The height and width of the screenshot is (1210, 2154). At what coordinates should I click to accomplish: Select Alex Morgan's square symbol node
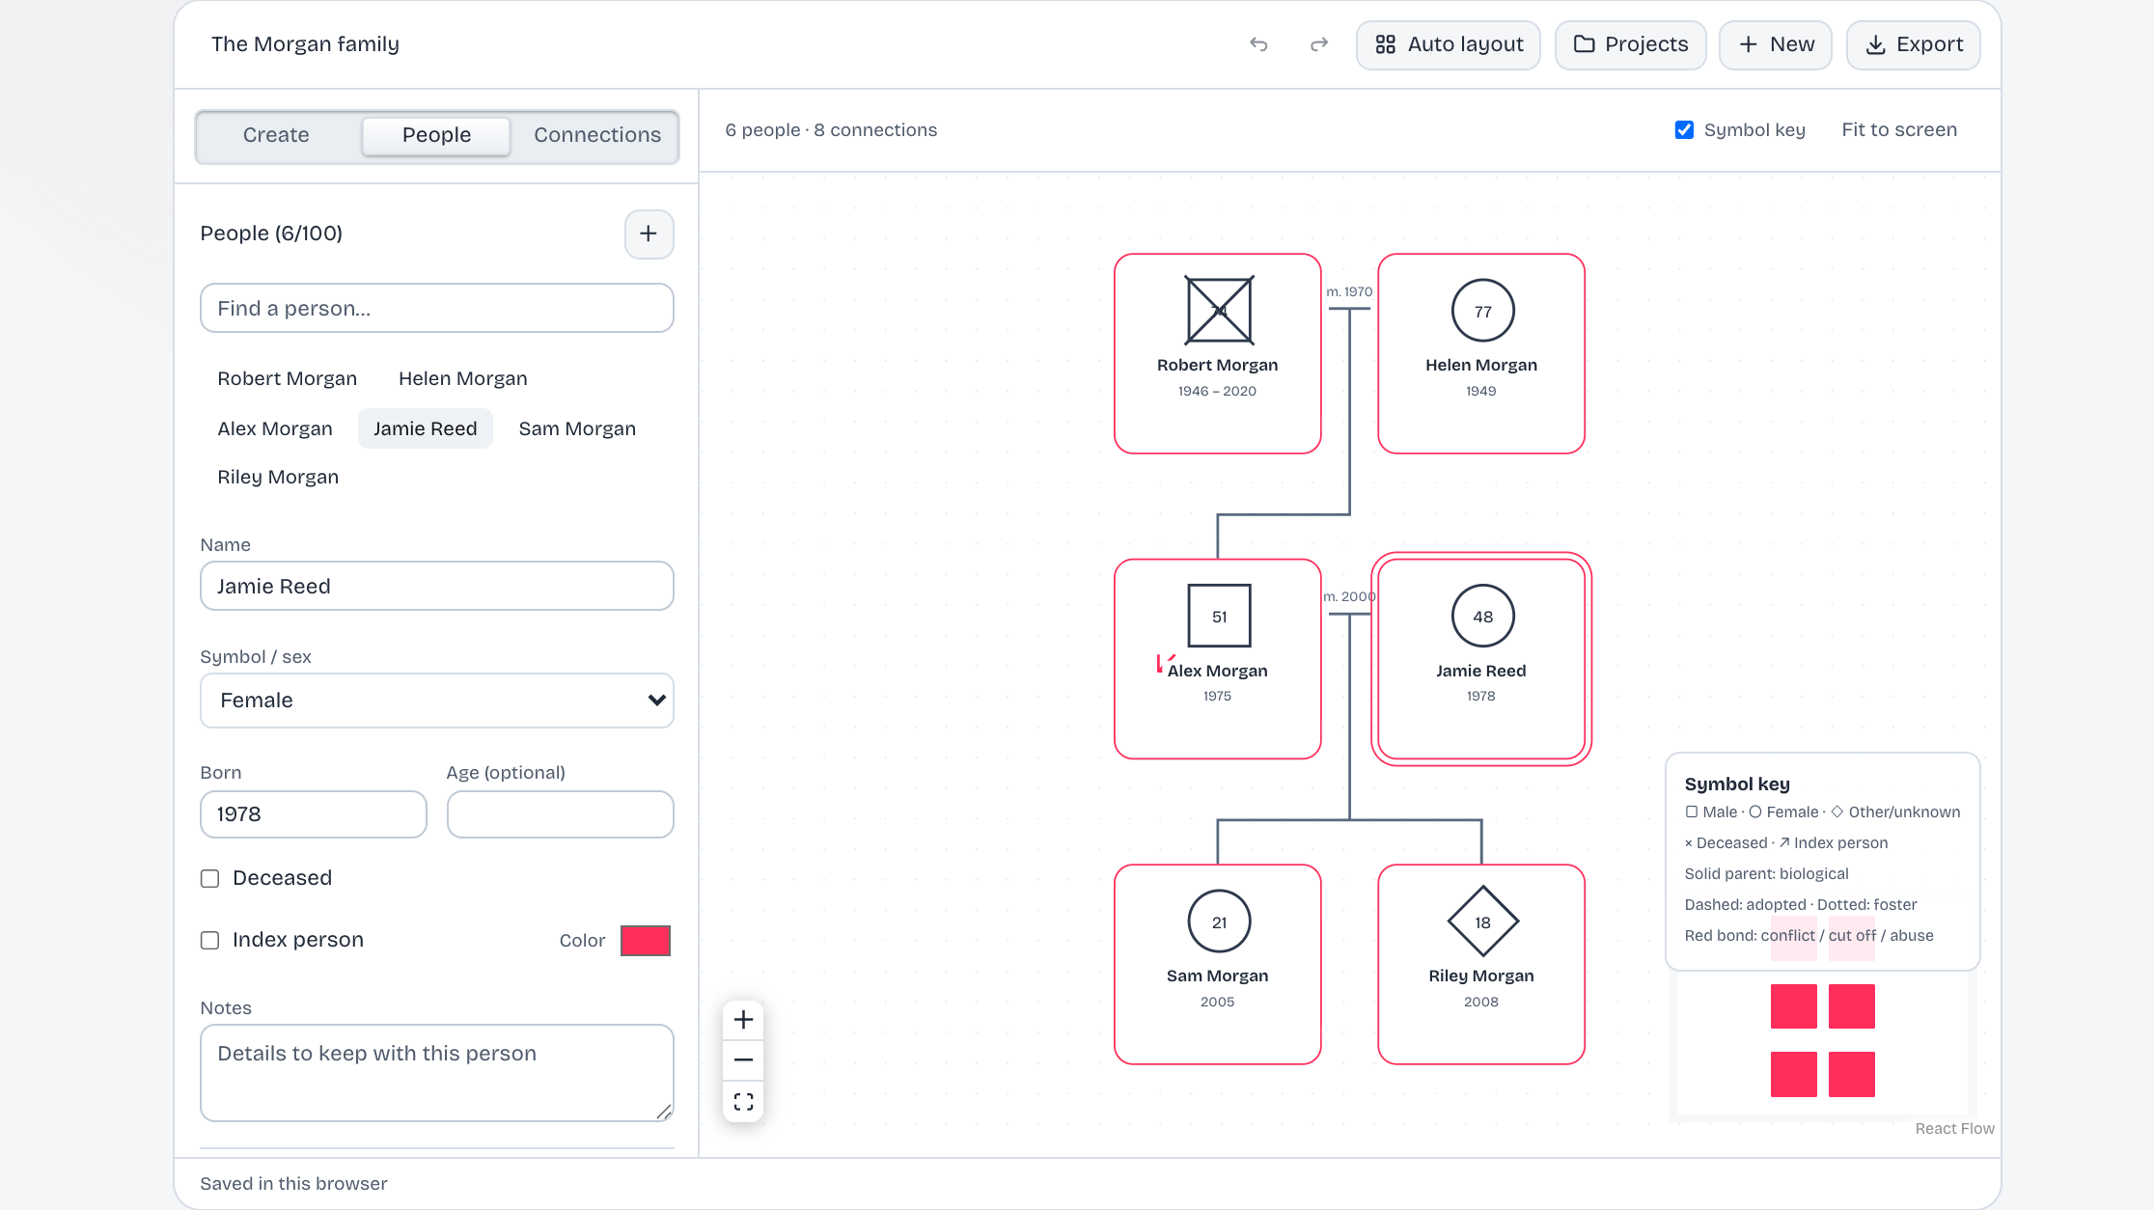pos(1219,616)
